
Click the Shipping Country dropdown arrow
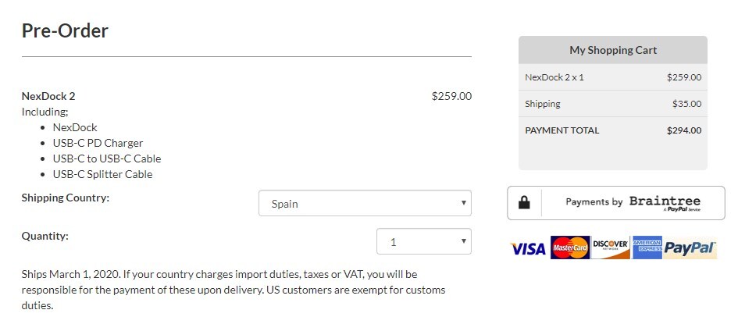pos(464,203)
